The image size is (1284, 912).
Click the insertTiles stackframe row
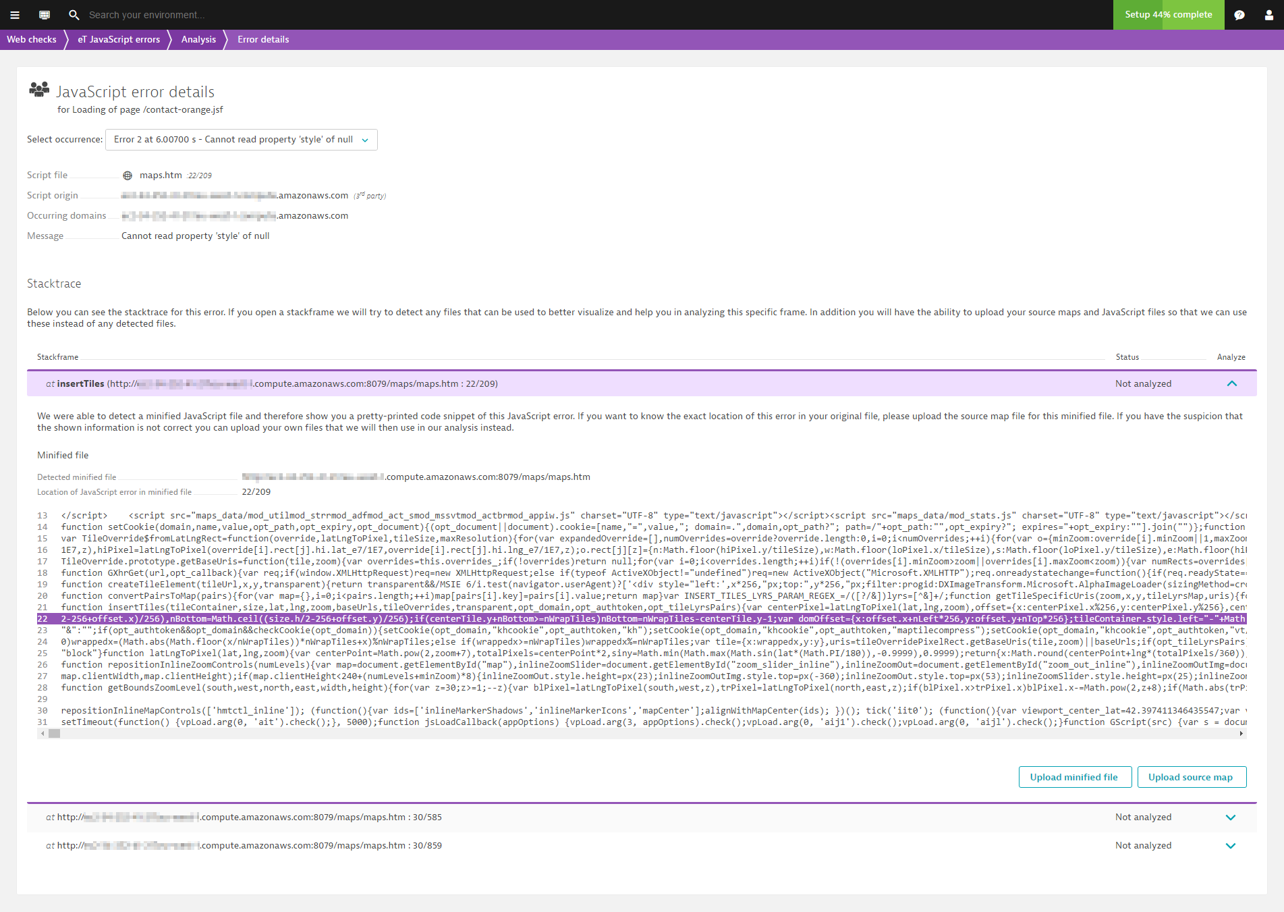coord(642,383)
